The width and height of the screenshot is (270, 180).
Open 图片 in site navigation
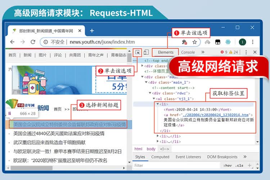42,55
